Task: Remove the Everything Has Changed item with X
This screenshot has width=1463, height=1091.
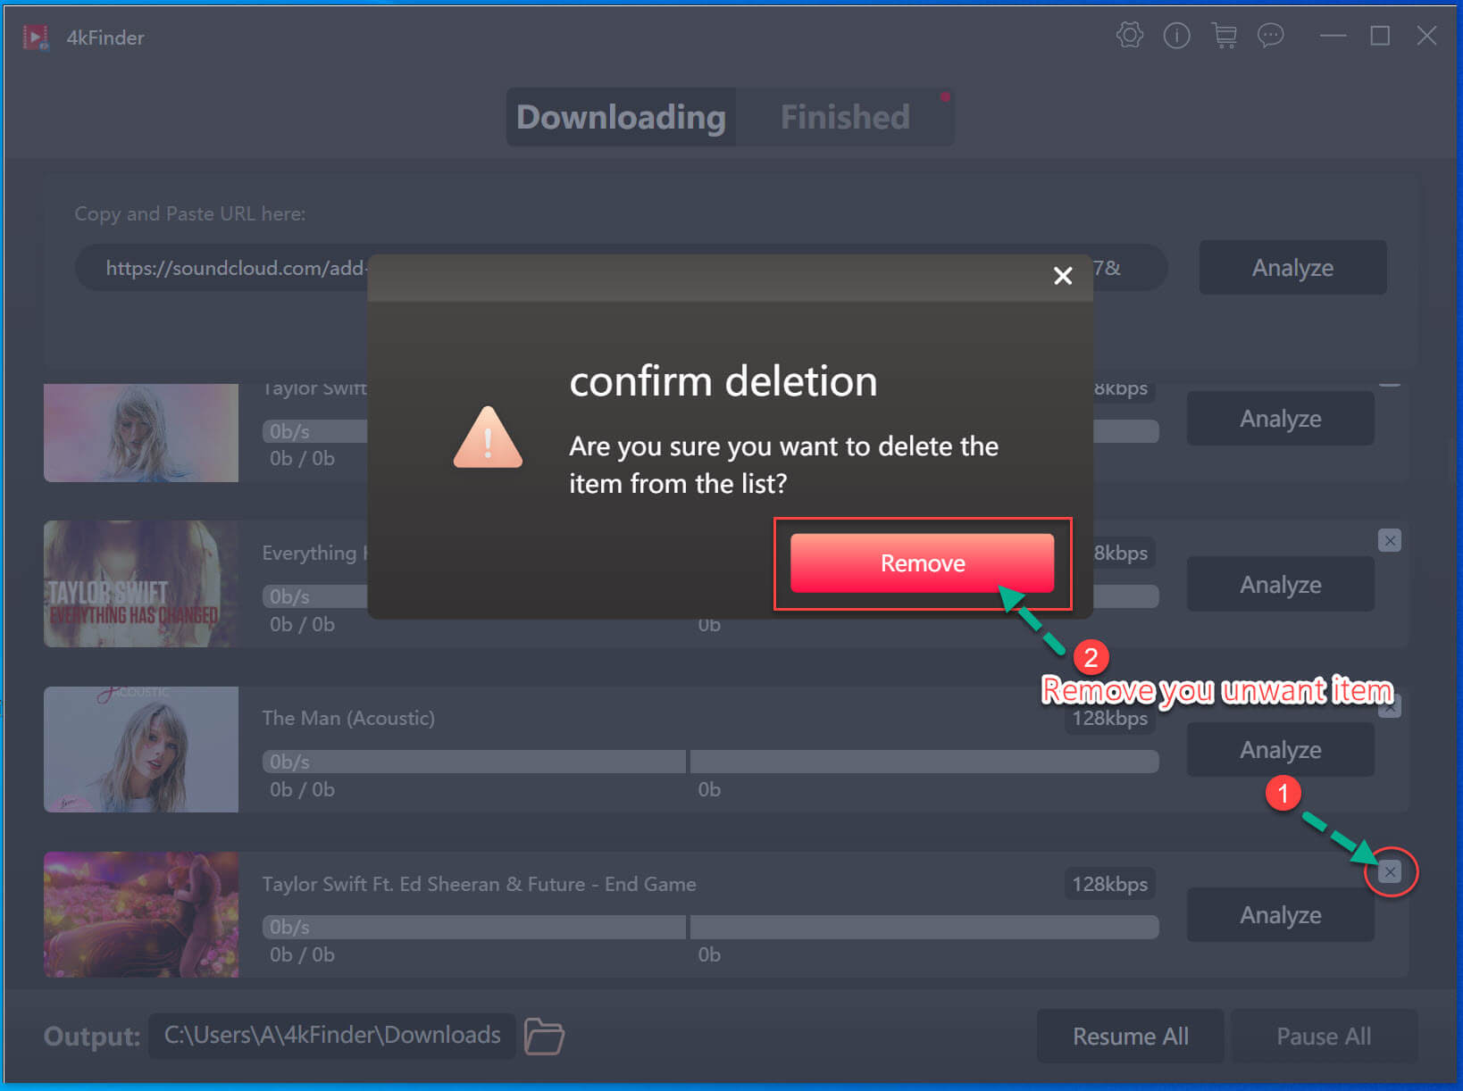Action: pos(1389,540)
